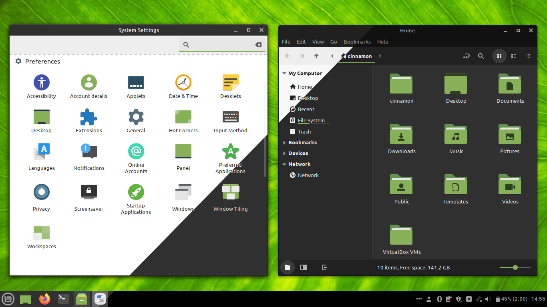Switch to compact view
The height and width of the screenshot is (307, 547).
pyautogui.click(x=528, y=56)
